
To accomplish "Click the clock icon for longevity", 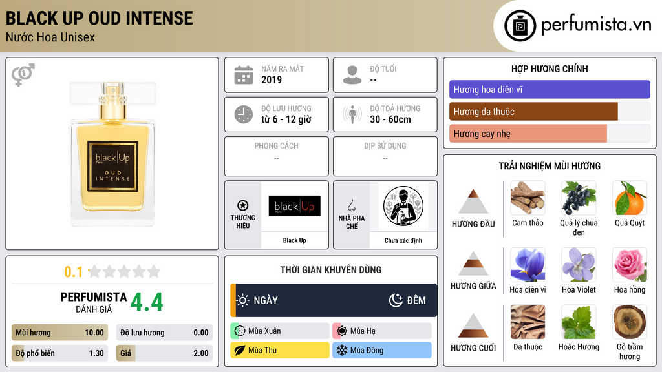I will [244, 114].
